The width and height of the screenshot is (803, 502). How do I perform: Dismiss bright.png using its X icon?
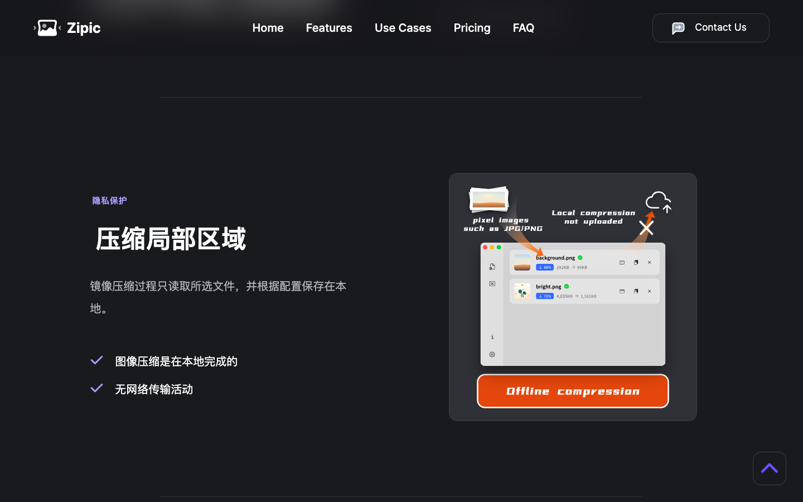coord(650,291)
